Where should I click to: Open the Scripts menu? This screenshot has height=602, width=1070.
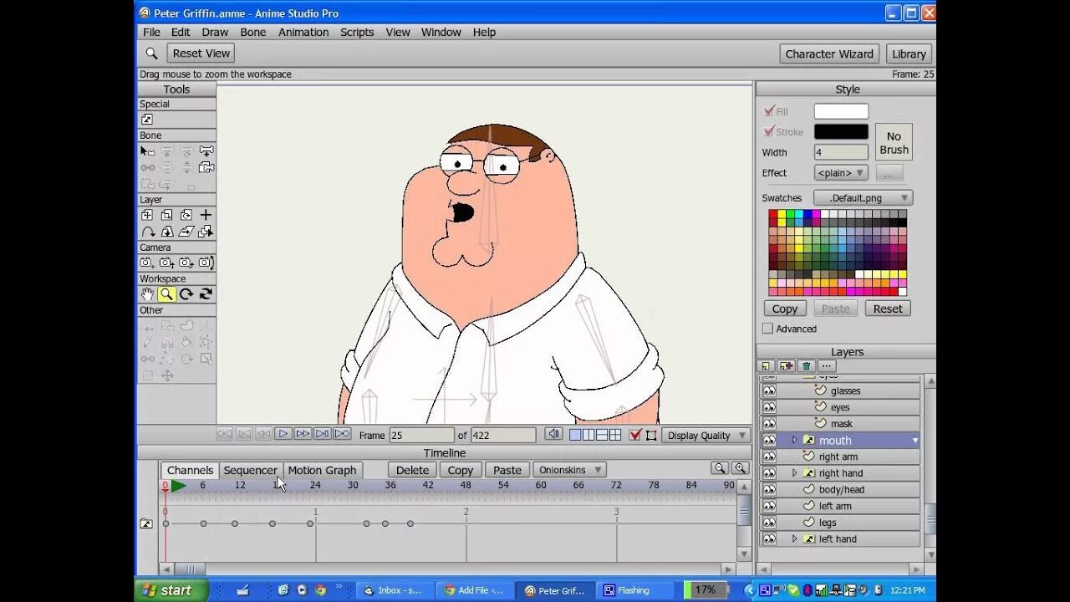pyautogui.click(x=357, y=32)
